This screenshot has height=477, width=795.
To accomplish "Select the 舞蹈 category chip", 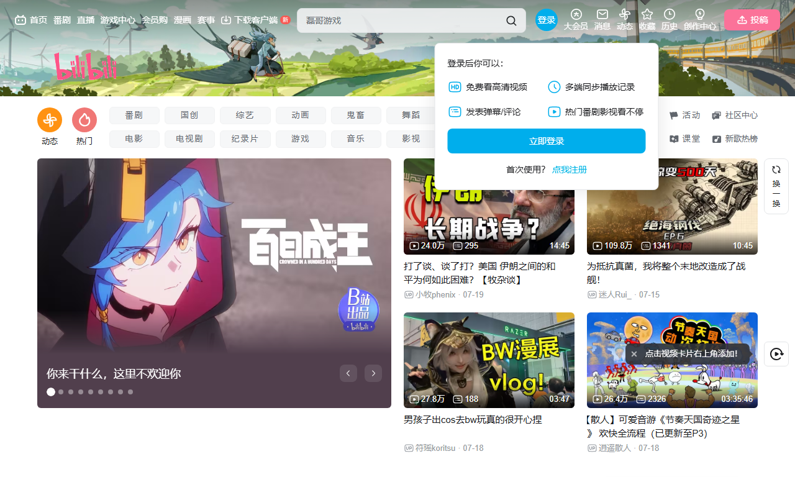I will coord(411,116).
